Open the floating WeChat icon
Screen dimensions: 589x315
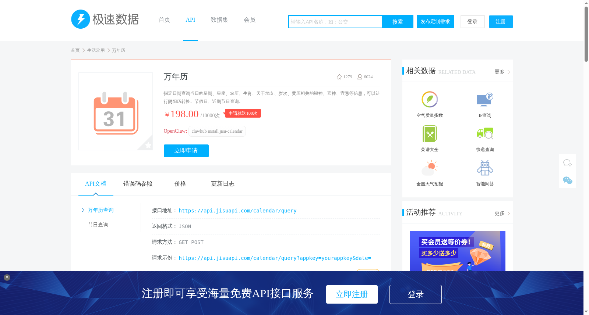pos(568,180)
